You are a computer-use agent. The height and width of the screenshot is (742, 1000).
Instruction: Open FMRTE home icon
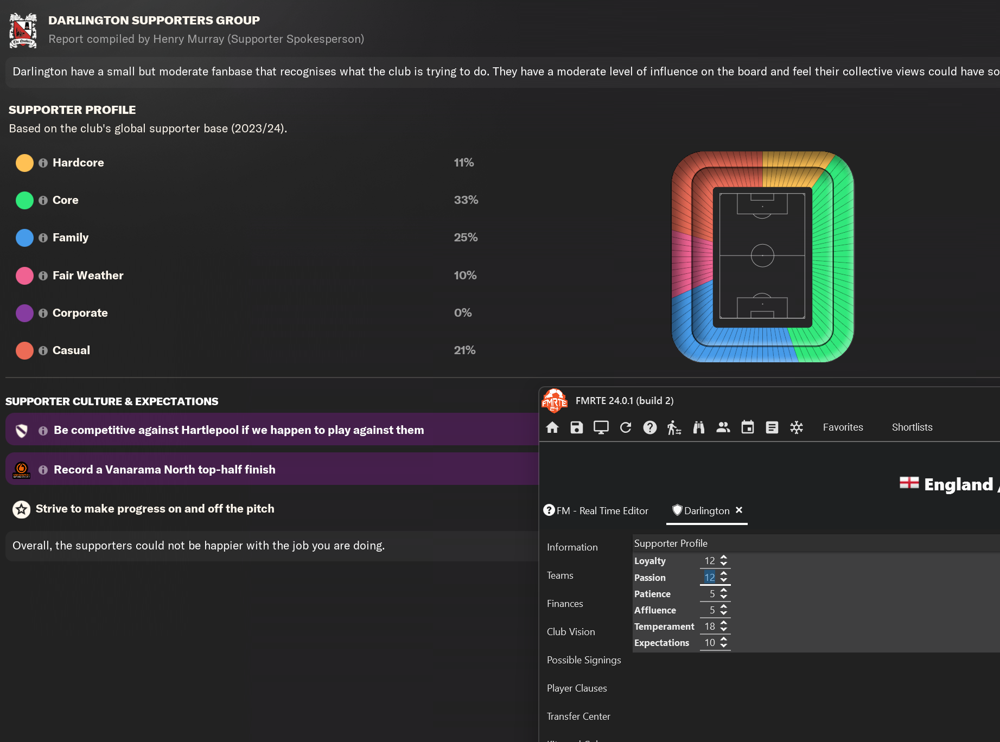(552, 427)
